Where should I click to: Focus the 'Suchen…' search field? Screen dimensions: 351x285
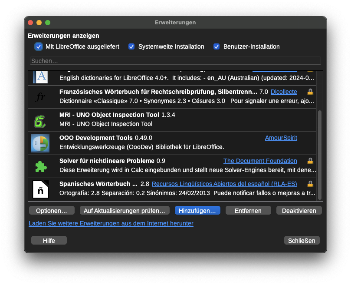175,61
